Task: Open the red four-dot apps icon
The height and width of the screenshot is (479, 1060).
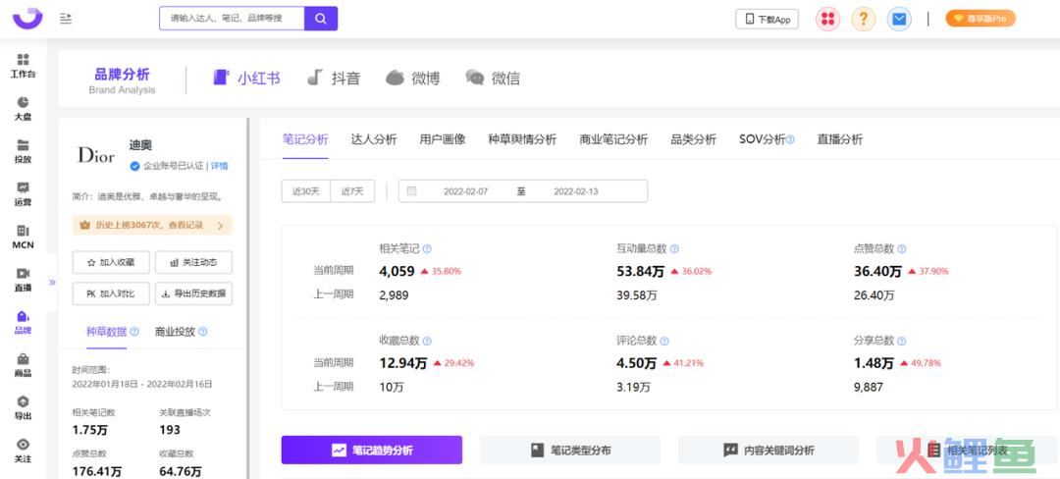Action: tap(827, 19)
